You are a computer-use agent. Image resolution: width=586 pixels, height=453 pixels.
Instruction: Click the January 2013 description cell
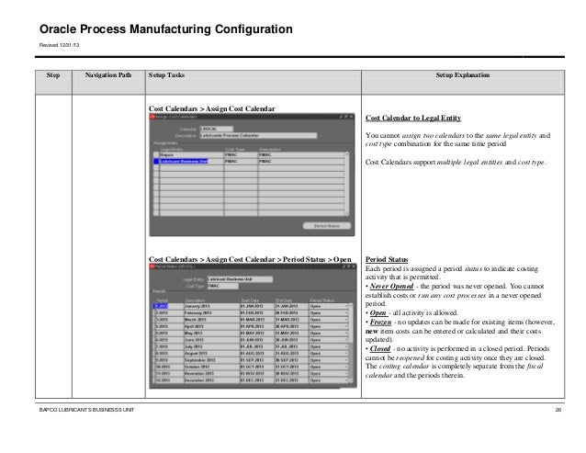[211, 306]
